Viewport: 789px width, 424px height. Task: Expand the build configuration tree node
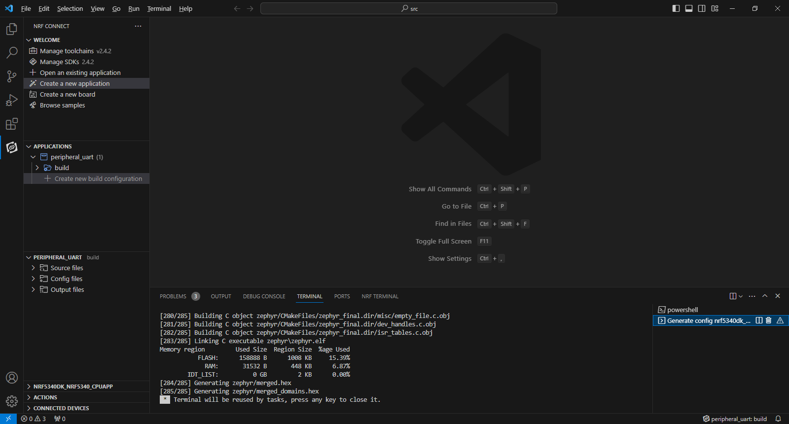[x=37, y=168]
